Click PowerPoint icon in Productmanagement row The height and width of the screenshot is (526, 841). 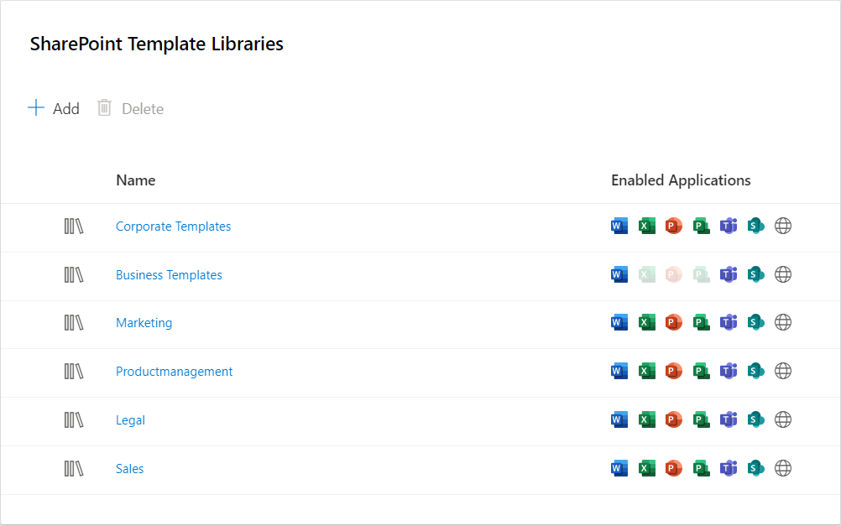673,371
